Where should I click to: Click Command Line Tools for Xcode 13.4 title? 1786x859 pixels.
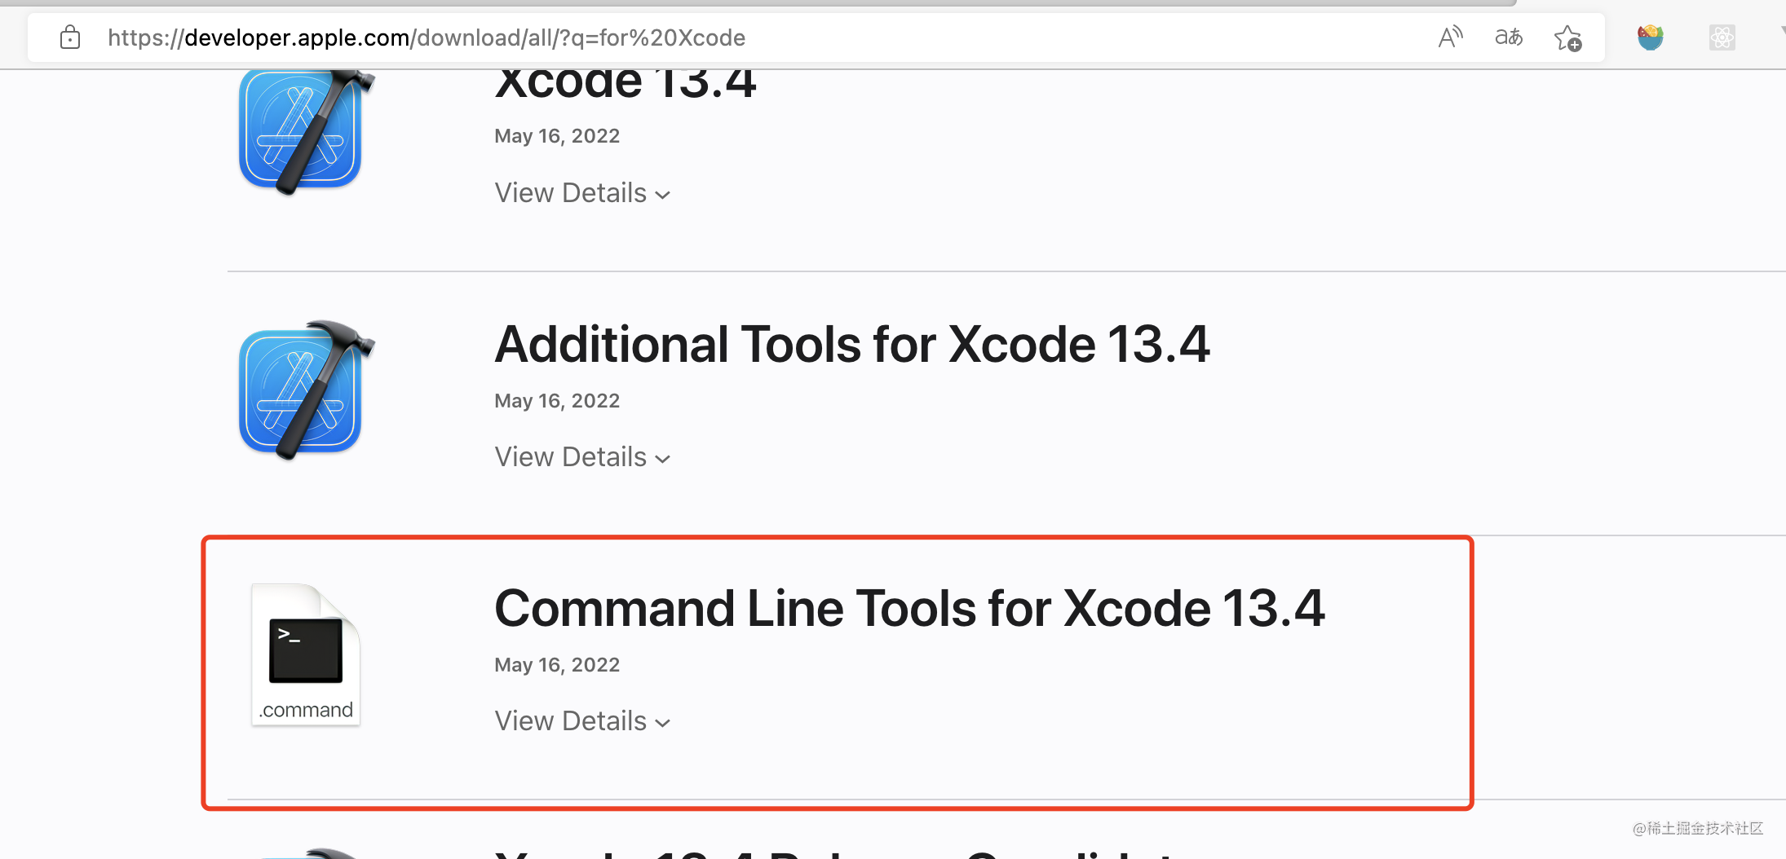click(909, 608)
